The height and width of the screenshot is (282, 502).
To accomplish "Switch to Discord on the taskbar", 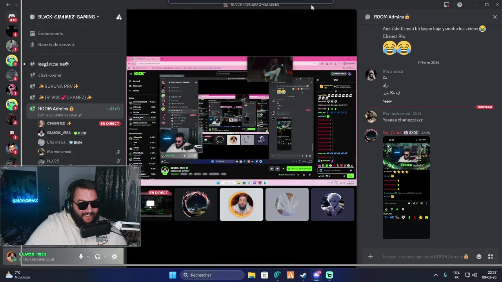I will [x=316, y=275].
